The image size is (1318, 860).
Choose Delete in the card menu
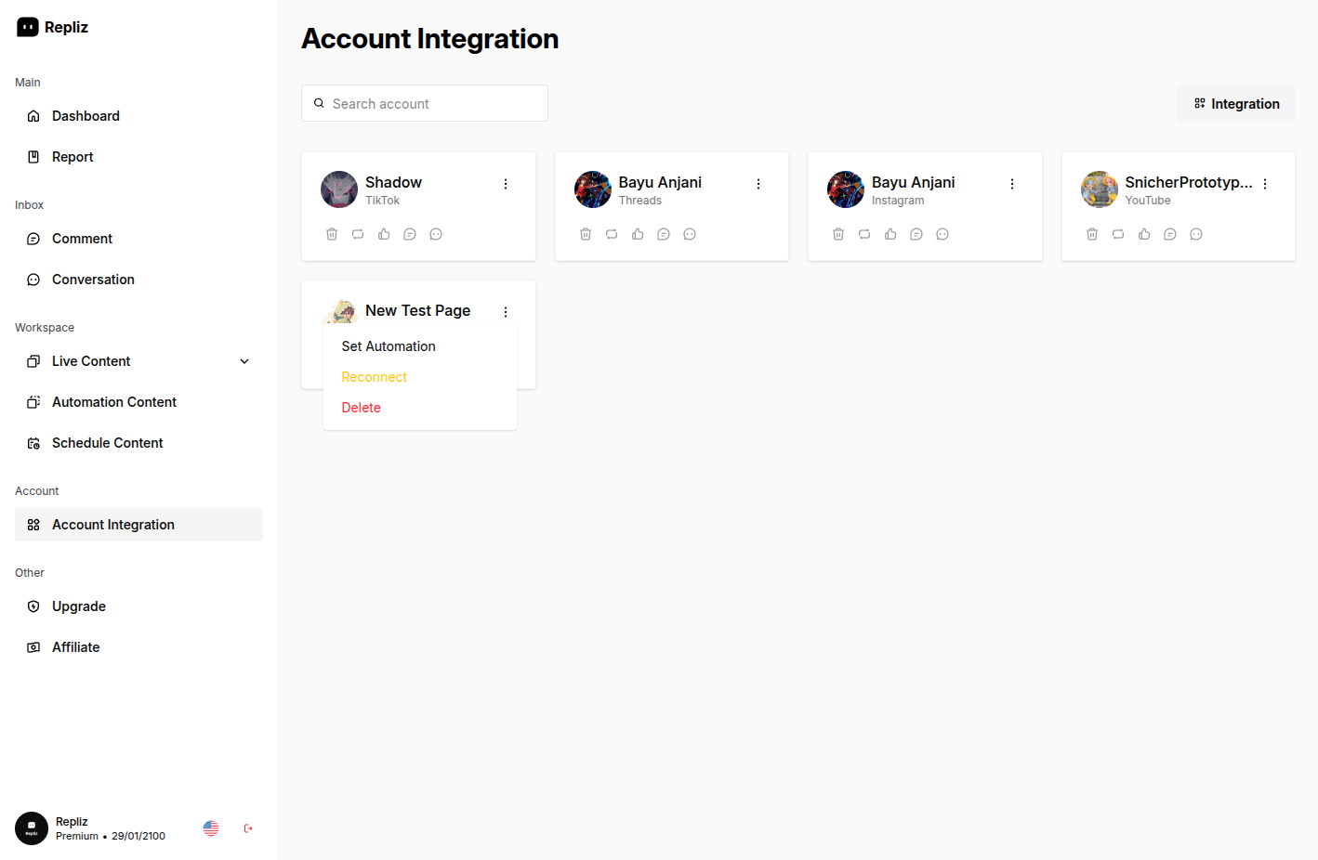pos(361,408)
